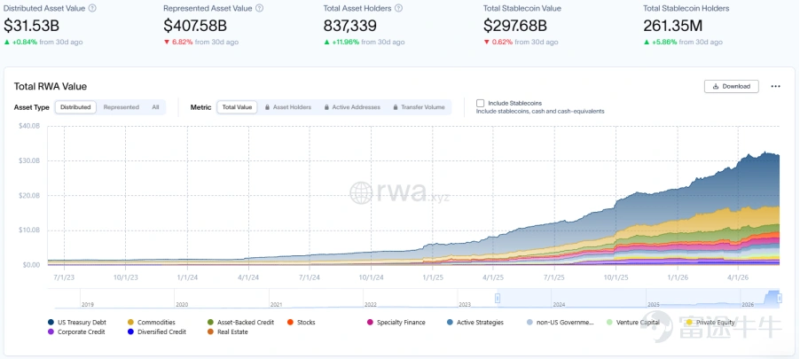Toggle Asset-Backed Credit legend swatch
800x359 pixels.
[211, 323]
